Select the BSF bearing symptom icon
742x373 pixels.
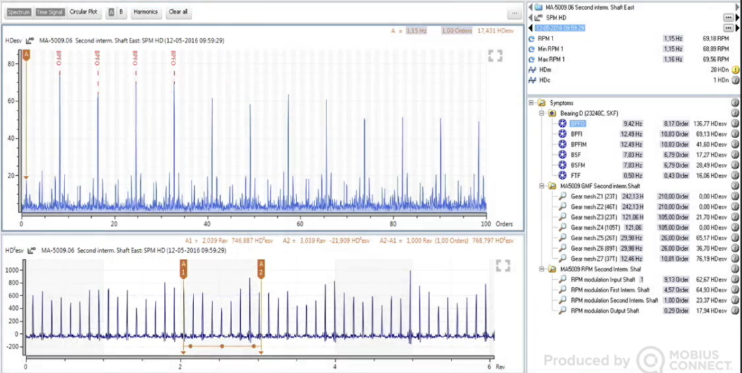click(x=562, y=155)
